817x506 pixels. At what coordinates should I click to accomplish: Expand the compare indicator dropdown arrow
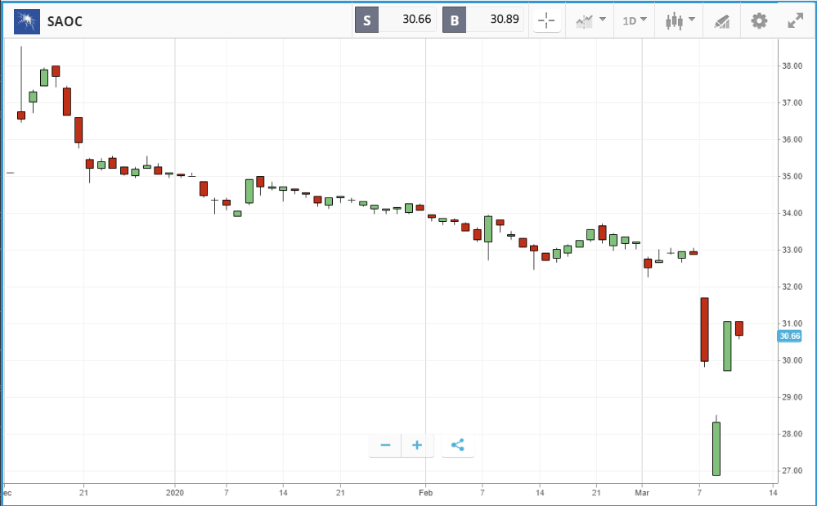[603, 20]
